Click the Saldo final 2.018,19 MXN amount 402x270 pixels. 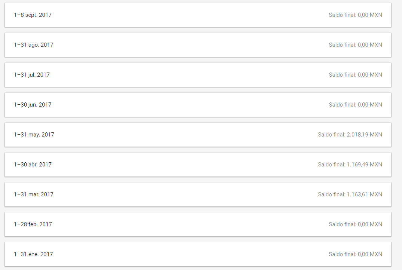pos(350,135)
